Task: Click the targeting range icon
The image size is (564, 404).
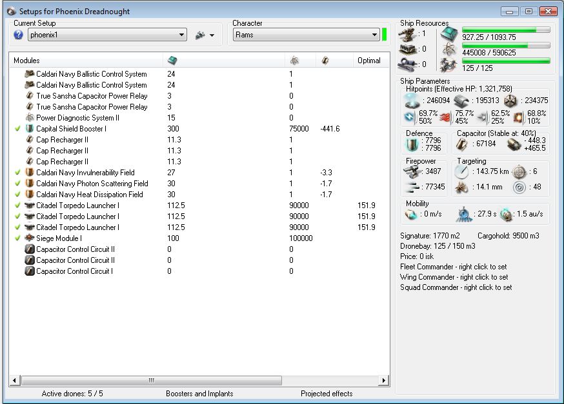Action: tap(461, 172)
